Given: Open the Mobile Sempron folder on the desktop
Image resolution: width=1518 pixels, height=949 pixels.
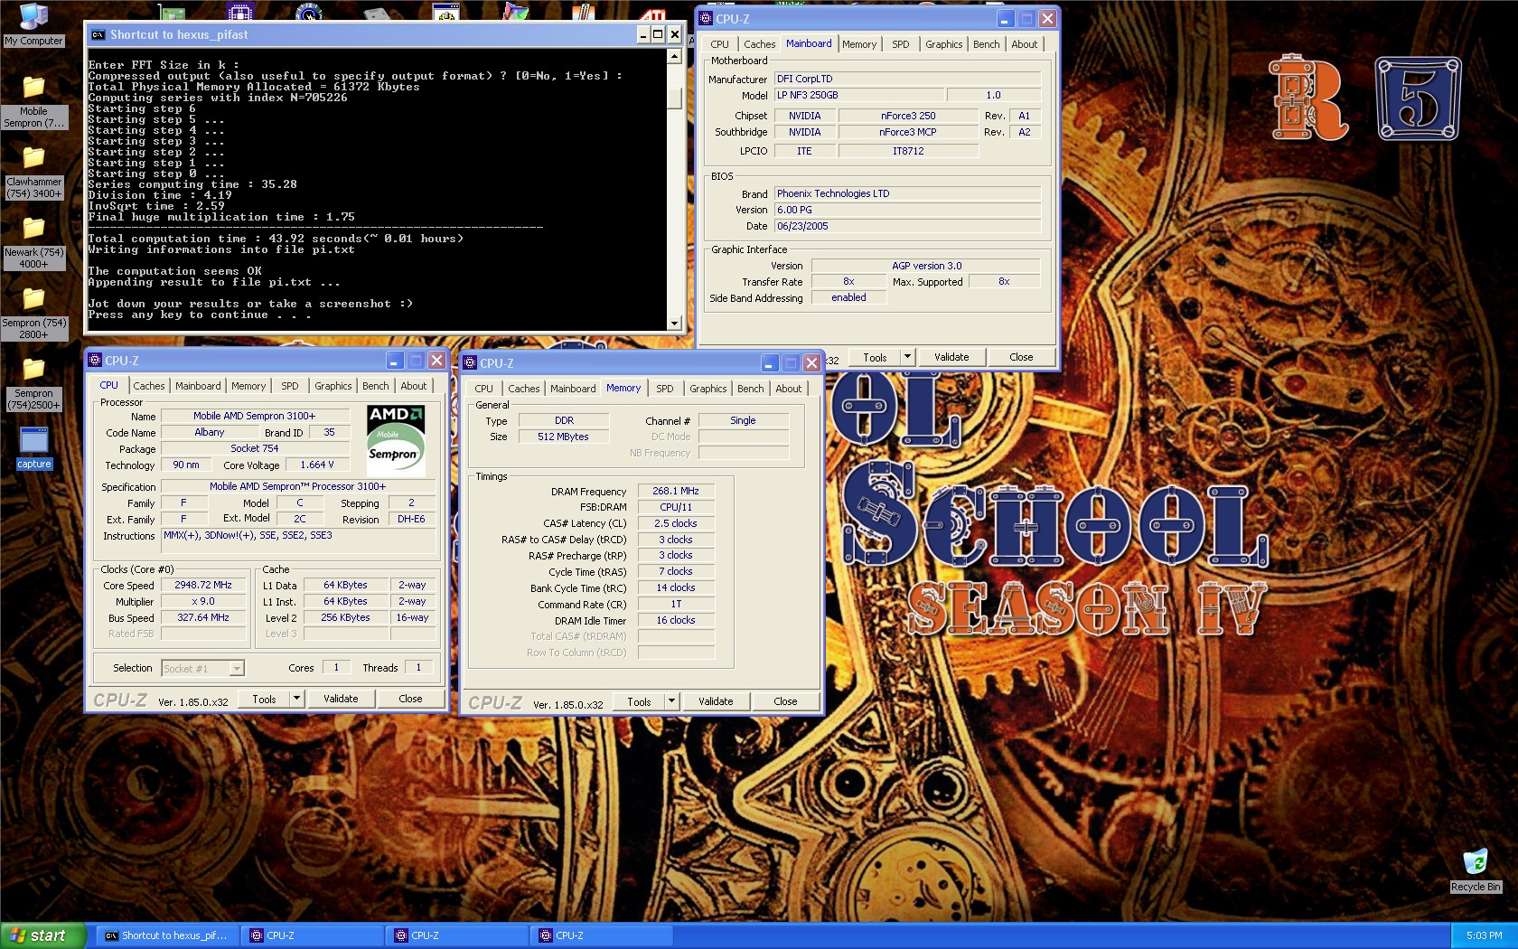Looking at the screenshot, I should pyautogui.click(x=33, y=101).
